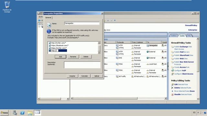Screen dimensions: 207x116
Task: Select the General tab
Action: pos(48,17)
